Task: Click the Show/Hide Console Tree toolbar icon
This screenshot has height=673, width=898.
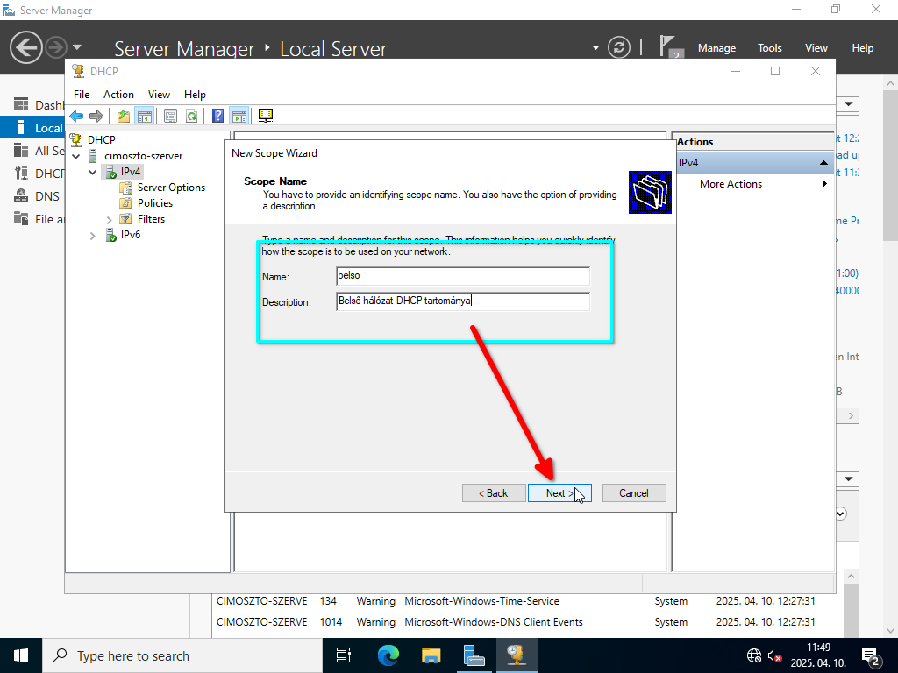Action: click(144, 116)
